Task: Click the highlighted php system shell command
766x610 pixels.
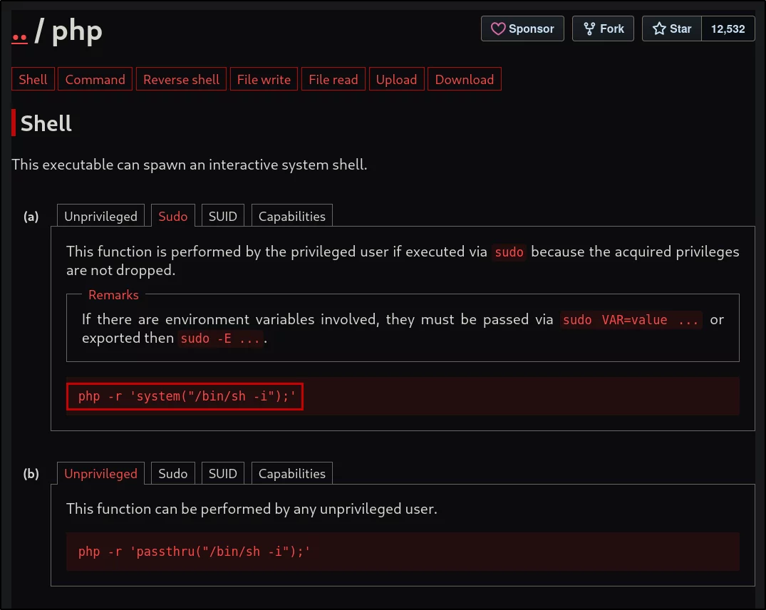Action: [185, 396]
